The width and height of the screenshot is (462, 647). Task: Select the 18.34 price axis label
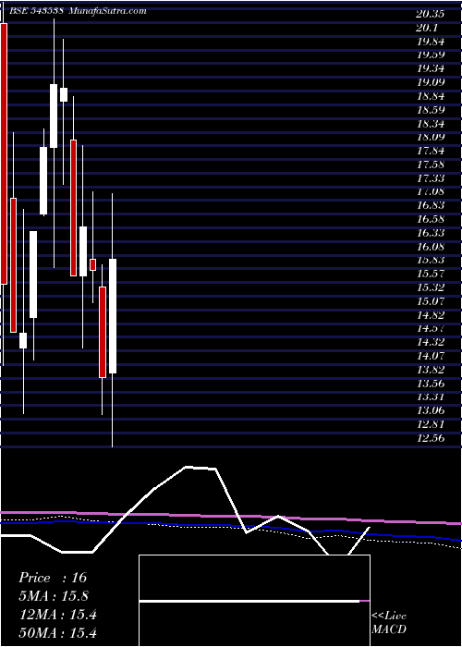coord(431,123)
